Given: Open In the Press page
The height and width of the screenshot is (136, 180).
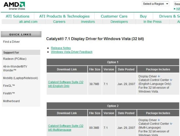Looking at the screenshot, I should click(x=152, y=22).
